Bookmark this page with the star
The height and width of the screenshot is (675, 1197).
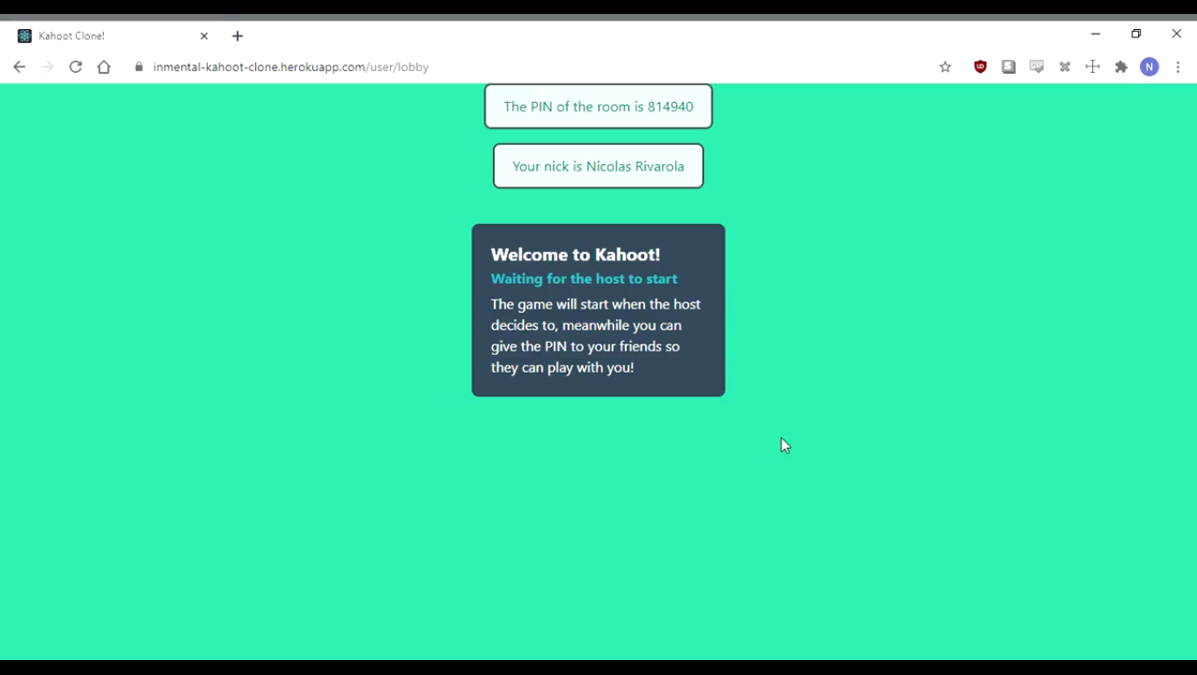click(x=945, y=67)
